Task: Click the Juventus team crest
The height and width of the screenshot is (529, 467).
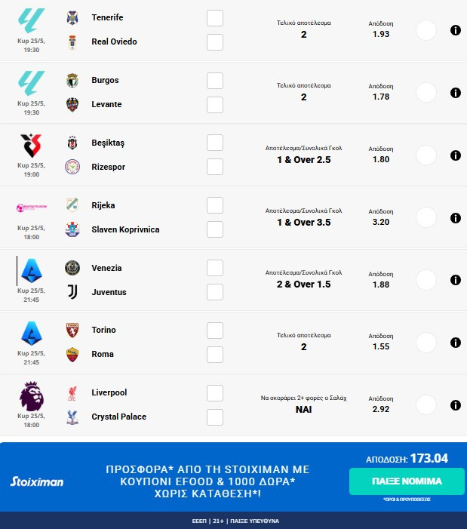Action: click(x=72, y=292)
